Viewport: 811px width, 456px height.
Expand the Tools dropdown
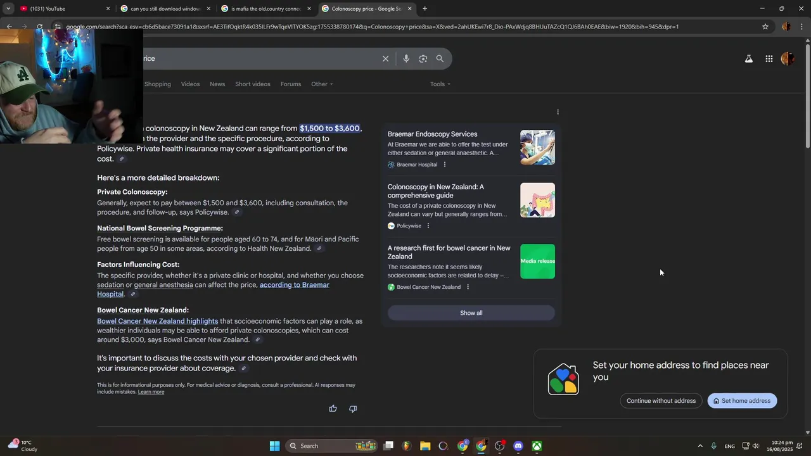point(440,84)
